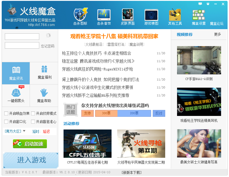Open the 火线最前沿 link
229x177 pixels.
tap(94, 44)
